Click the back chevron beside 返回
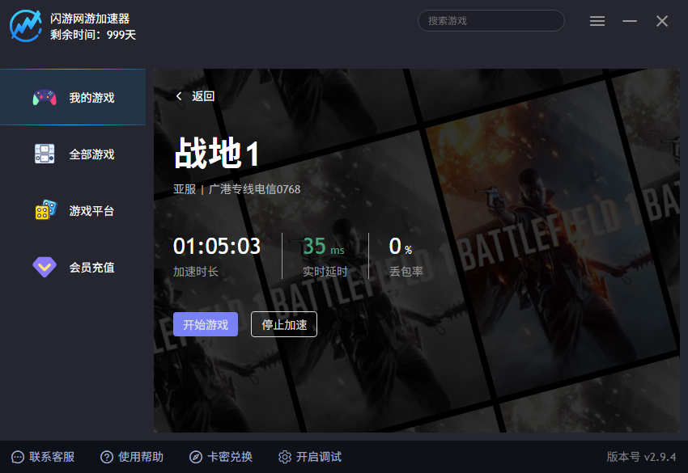Image resolution: width=688 pixels, height=473 pixels. (x=179, y=95)
